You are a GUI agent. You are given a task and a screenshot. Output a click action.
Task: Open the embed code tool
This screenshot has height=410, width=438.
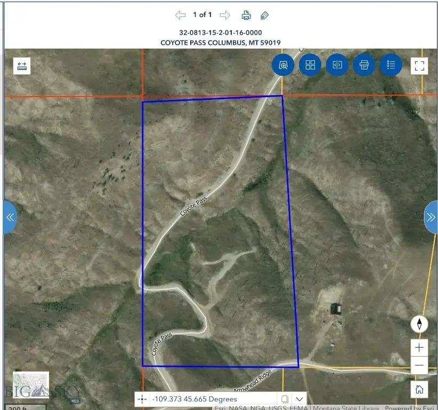coord(337,65)
